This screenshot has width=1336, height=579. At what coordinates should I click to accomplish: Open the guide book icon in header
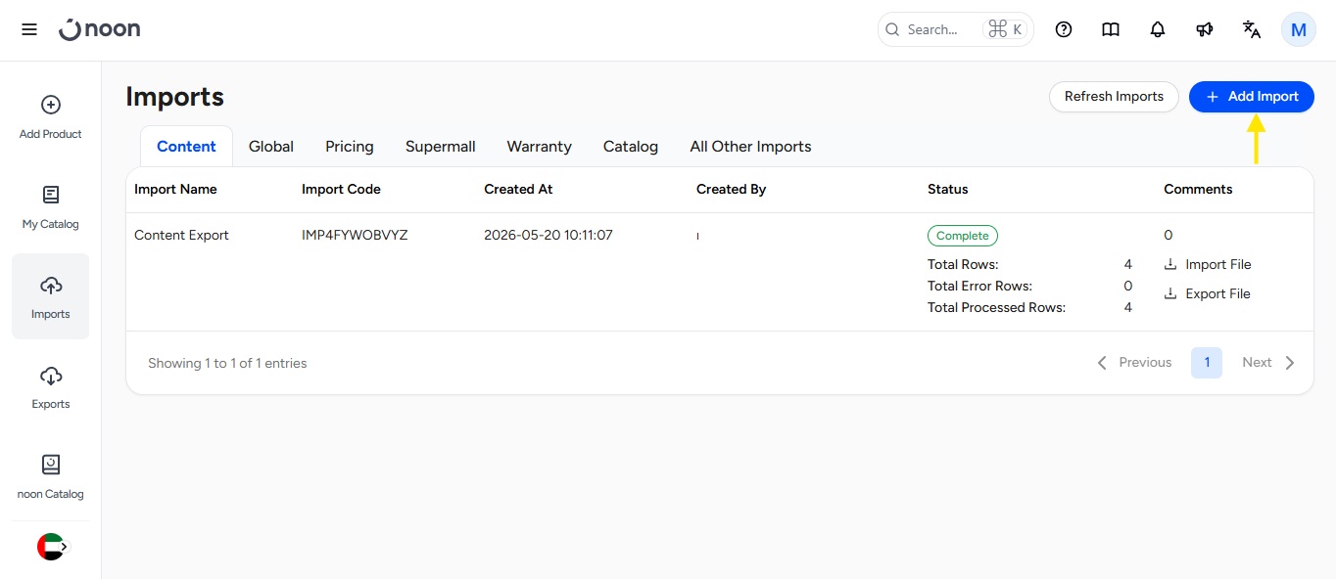coord(1111,29)
